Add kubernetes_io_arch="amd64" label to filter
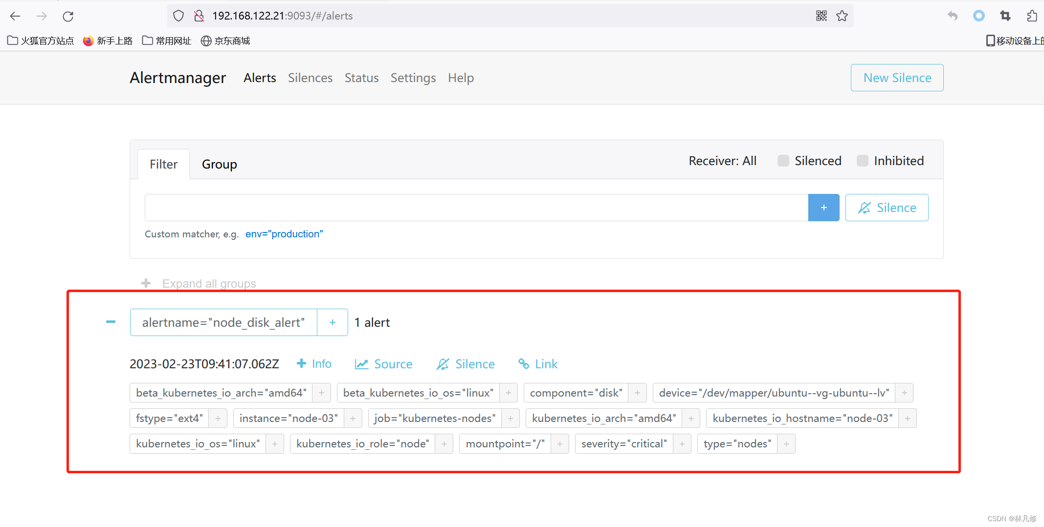The width and height of the screenshot is (1044, 527). pyautogui.click(x=691, y=418)
